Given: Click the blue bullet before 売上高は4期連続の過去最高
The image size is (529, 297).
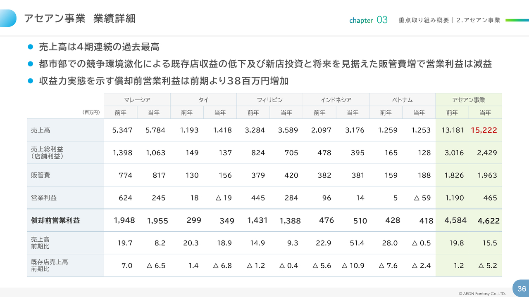Looking at the screenshot, I should (30, 47).
